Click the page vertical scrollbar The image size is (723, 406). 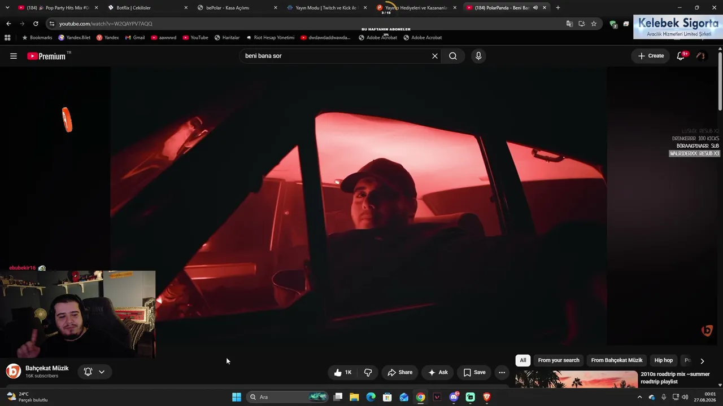pos(720,80)
